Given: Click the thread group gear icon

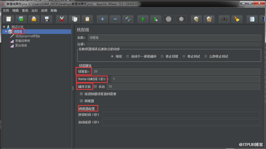Looking at the screenshot, I should coord(10,32).
